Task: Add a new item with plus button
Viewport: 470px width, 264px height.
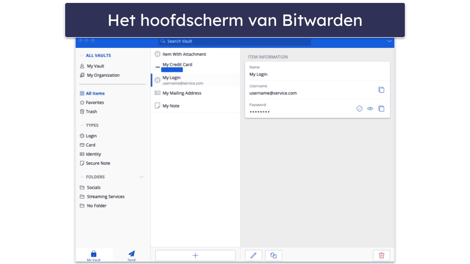Action: pos(195,255)
